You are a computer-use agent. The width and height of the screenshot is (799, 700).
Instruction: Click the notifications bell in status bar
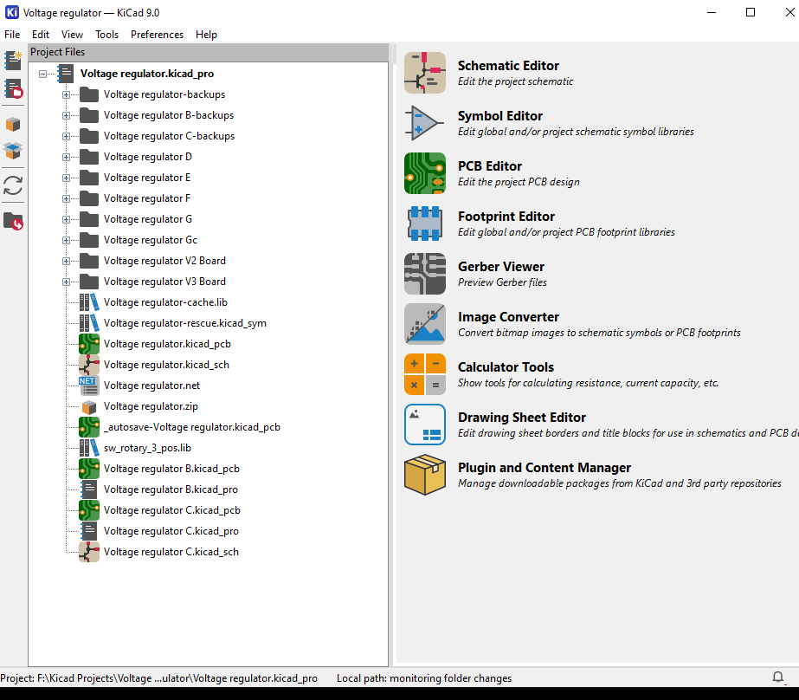pos(777,677)
